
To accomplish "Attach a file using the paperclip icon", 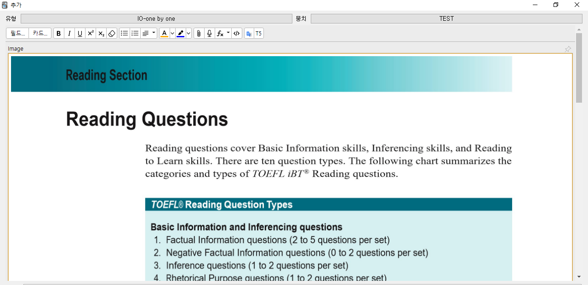I will click(x=199, y=33).
